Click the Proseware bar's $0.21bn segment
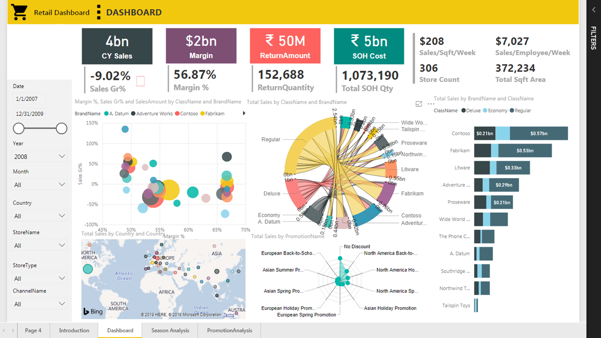 [502, 202]
